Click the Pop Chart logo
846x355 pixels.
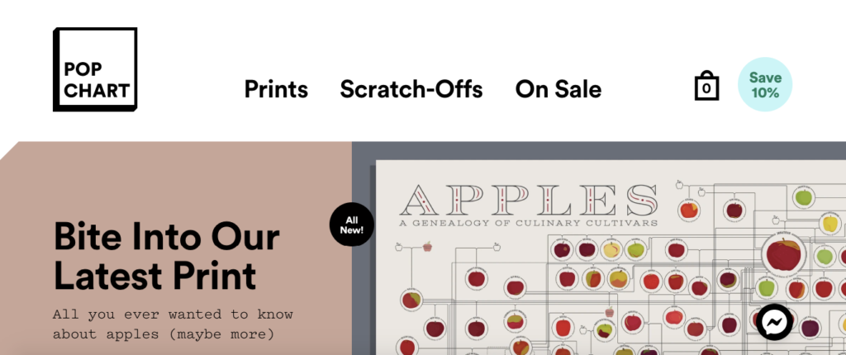(x=95, y=69)
